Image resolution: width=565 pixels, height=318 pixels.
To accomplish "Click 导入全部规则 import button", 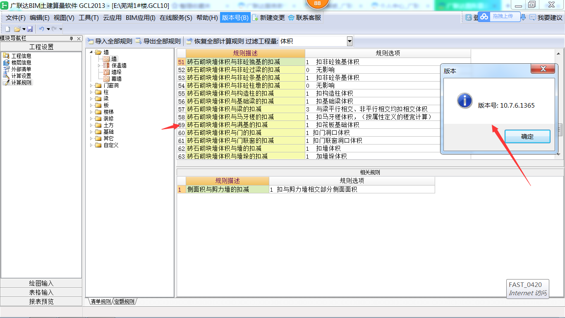I will (x=110, y=41).
